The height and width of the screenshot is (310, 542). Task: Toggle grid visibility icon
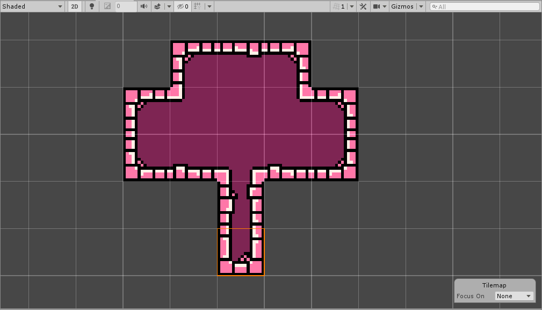click(197, 6)
